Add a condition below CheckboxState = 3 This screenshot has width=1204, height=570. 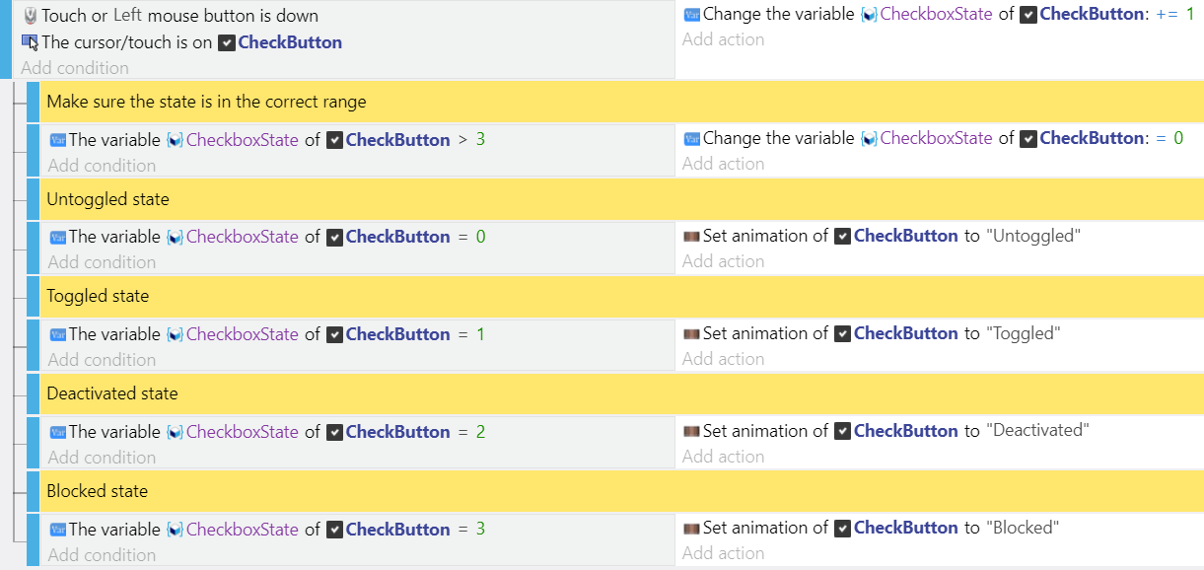pos(102,555)
